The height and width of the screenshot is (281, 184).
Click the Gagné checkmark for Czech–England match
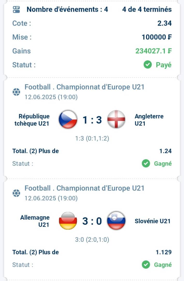pos(146,163)
